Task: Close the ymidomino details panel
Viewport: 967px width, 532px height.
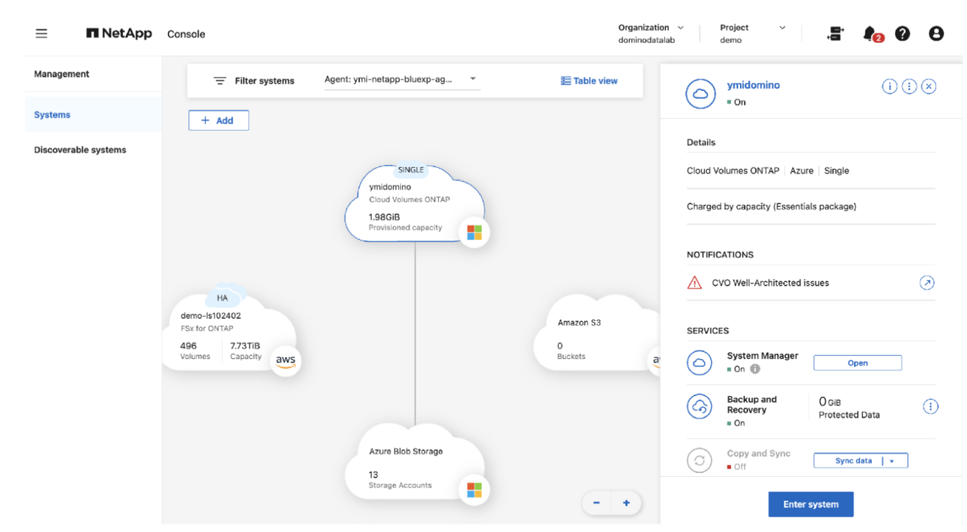Action: tap(929, 87)
